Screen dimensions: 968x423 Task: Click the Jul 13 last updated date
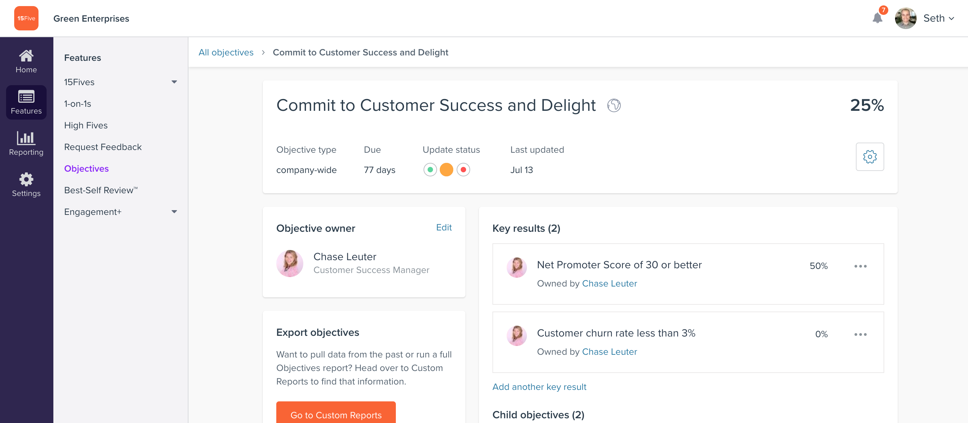click(x=521, y=170)
